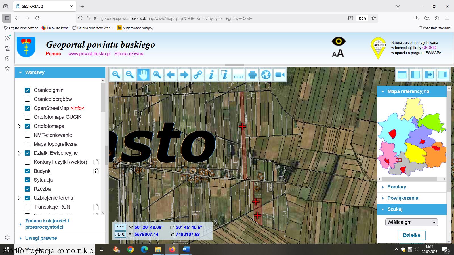This screenshot has height=255, width=454.
Task: Select the info 'i' identify tool
Action: tap(211, 75)
